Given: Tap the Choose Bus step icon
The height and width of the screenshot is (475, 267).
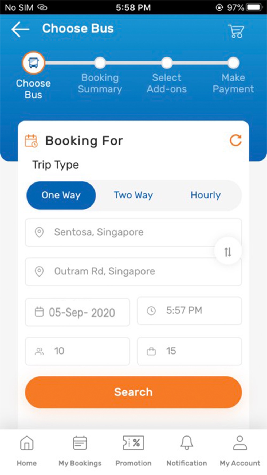Looking at the screenshot, I should 33,63.
